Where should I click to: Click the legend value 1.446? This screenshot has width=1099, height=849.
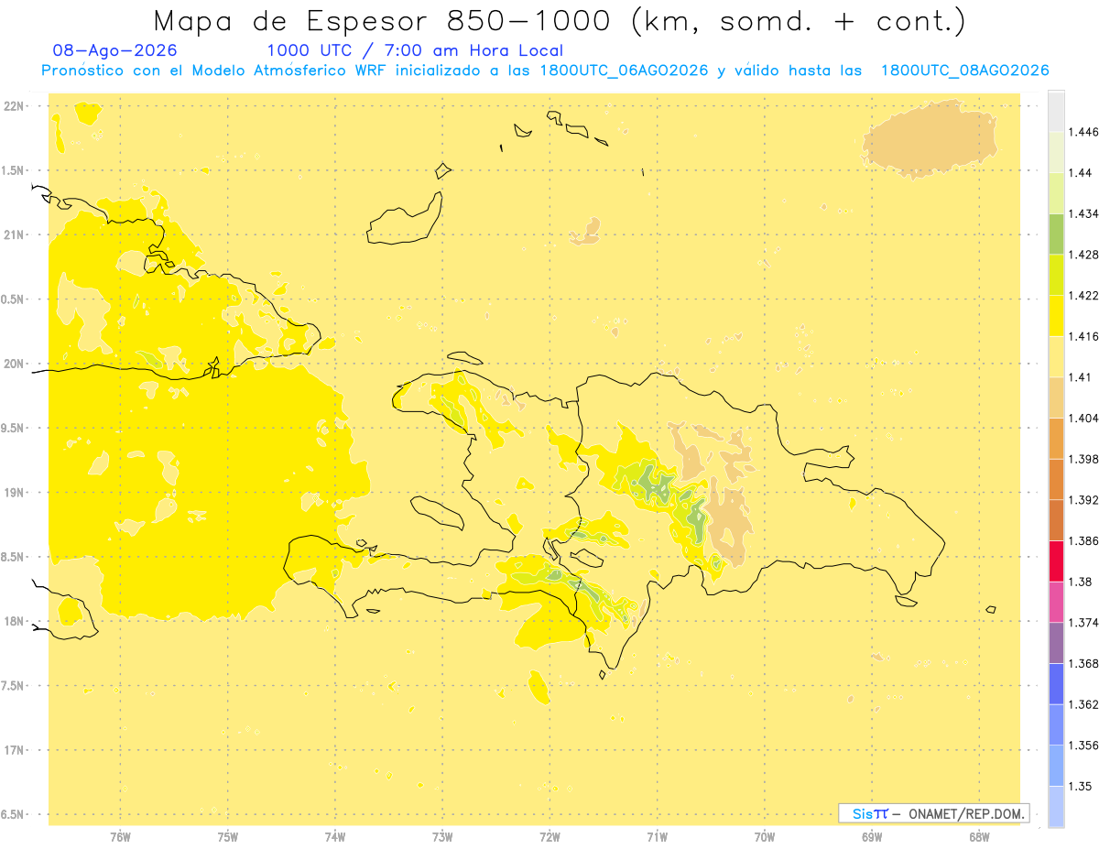(x=1083, y=132)
